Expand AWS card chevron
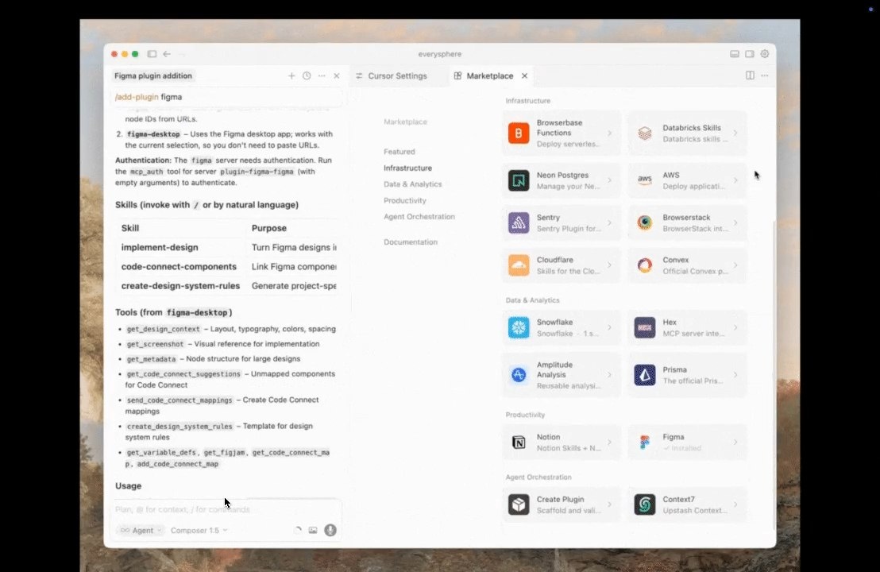Image resolution: width=880 pixels, height=572 pixels. (x=735, y=180)
